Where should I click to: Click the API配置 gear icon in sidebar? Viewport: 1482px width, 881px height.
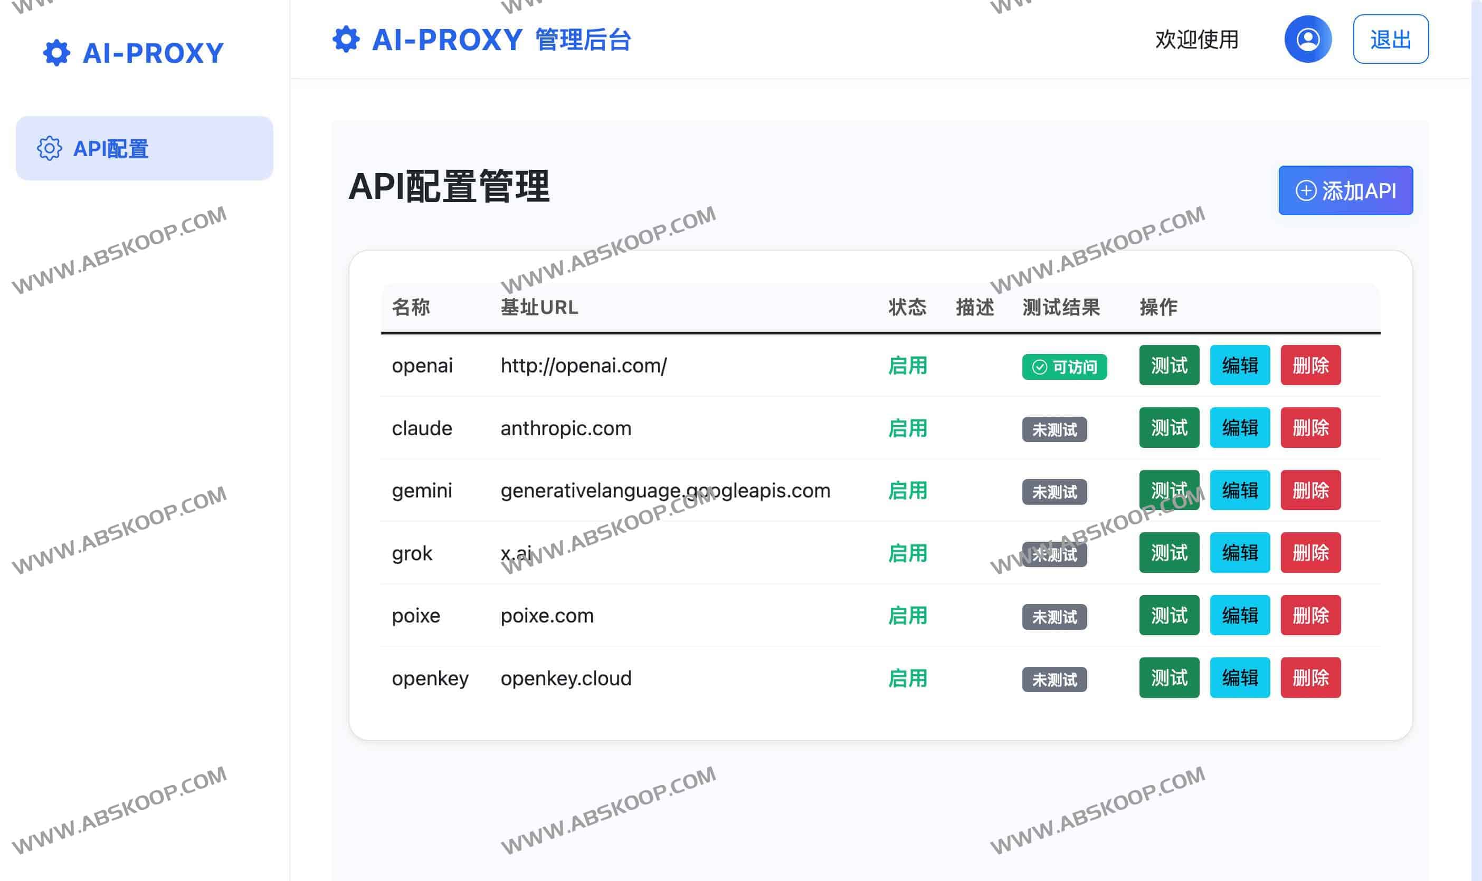pos(49,148)
